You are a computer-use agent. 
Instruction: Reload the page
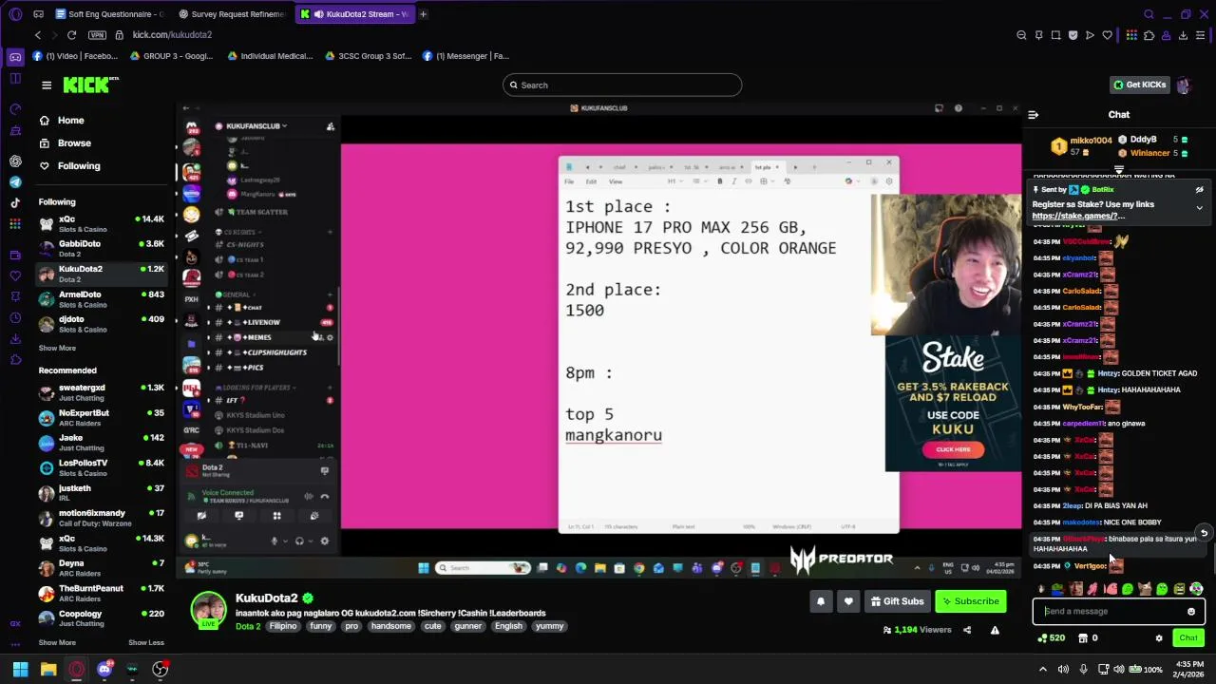(71, 35)
